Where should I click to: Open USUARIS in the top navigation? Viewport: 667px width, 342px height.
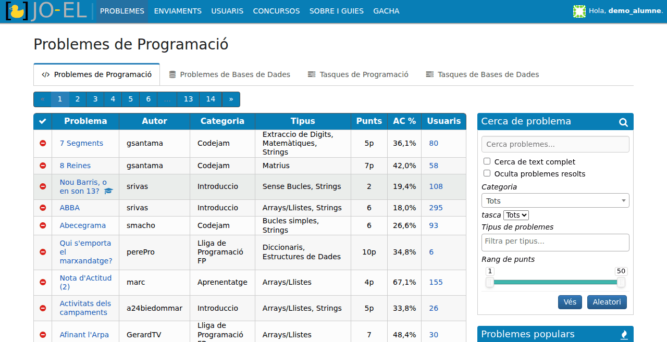[227, 11]
